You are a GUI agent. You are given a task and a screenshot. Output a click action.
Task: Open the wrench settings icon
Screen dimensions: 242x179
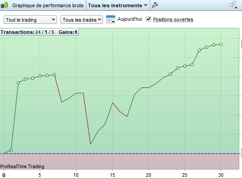(155, 5)
